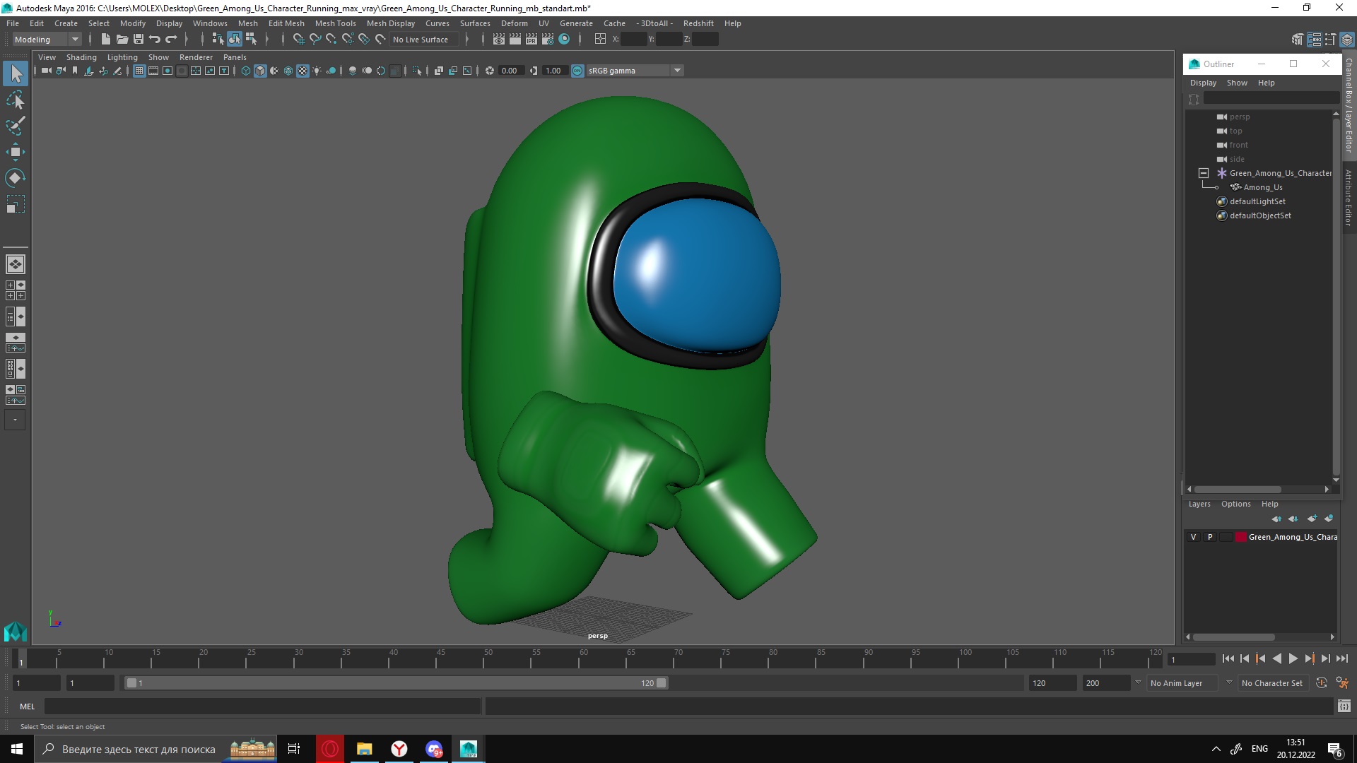
Task: Activate the Select tool arrow
Action: click(x=16, y=73)
